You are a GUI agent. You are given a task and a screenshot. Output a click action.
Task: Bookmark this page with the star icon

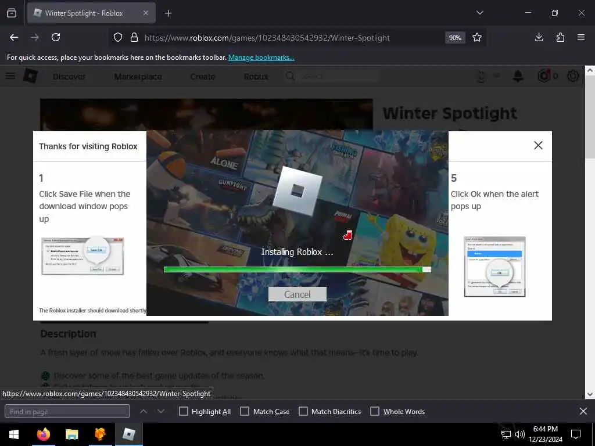point(477,38)
